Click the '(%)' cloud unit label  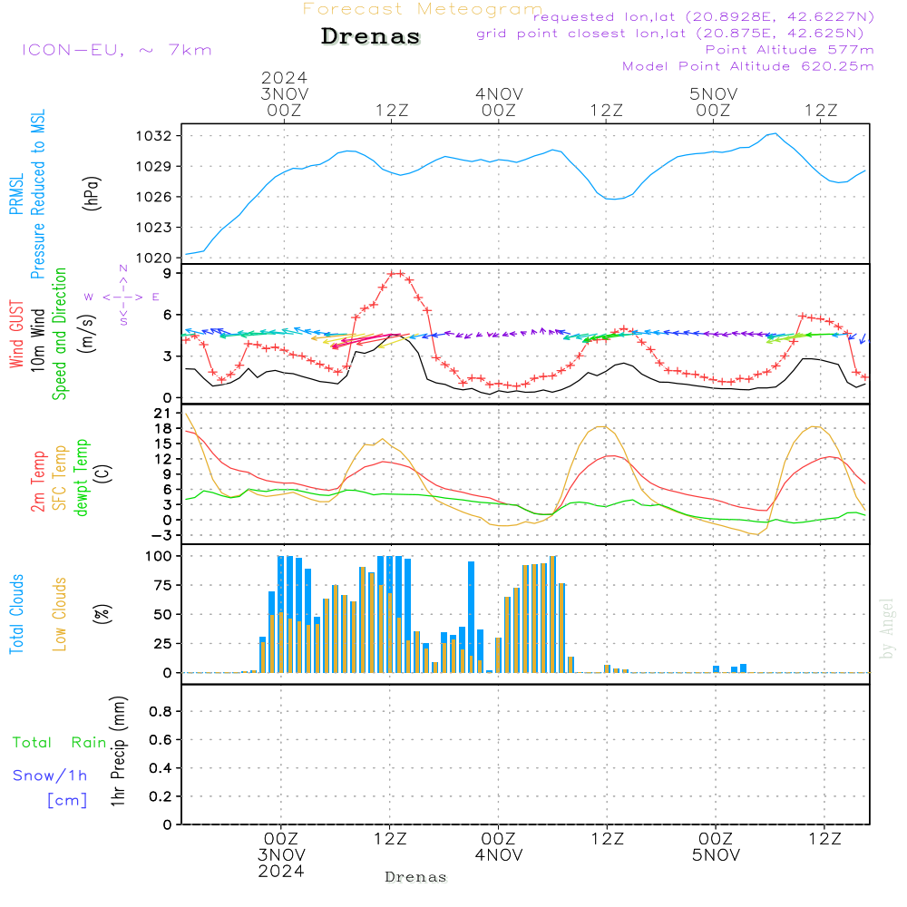tap(102, 614)
